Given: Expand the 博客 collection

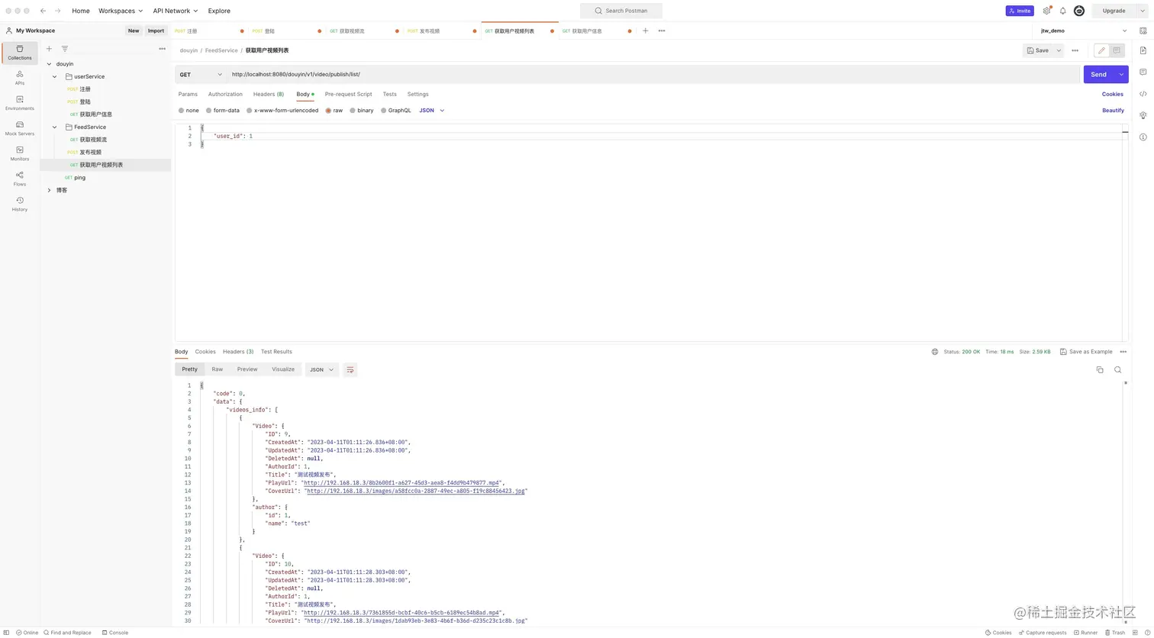Looking at the screenshot, I should [x=49, y=190].
